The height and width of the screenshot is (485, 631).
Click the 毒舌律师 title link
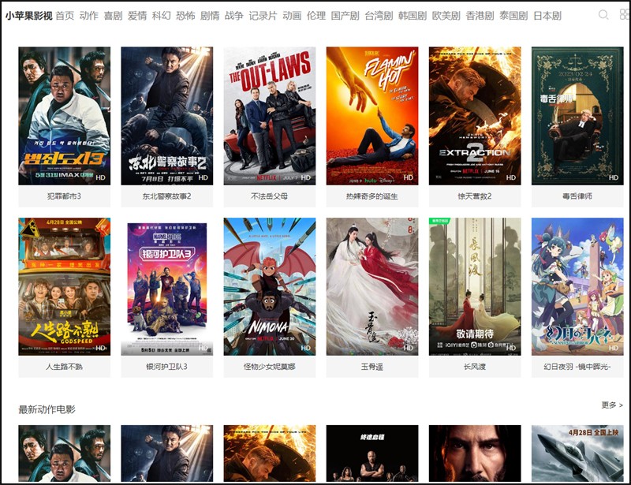(x=577, y=196)
